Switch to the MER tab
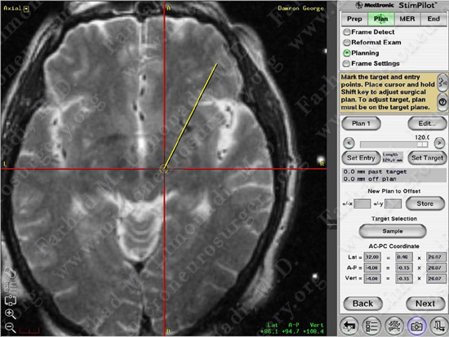Viewport: 449px width, 337px height. pos(407,19)
